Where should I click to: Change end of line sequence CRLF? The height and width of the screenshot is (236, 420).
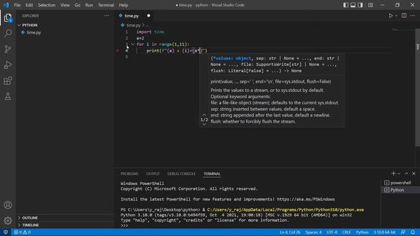point(346,232)
